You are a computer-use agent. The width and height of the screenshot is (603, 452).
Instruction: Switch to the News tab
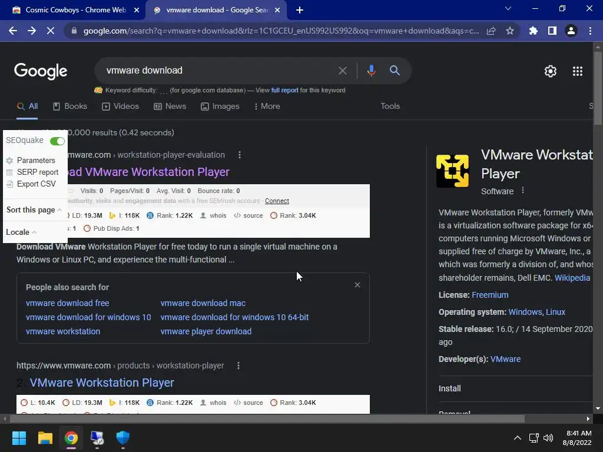170,107
